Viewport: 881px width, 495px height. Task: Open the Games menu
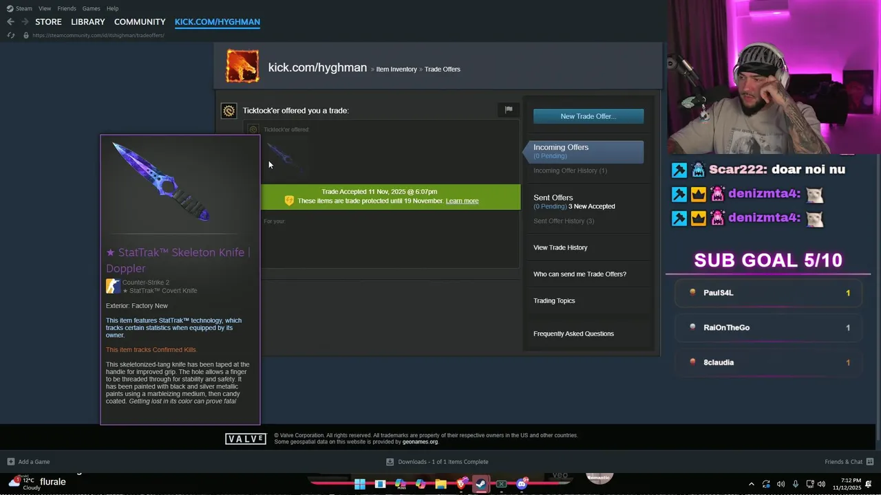click(x=91, y=8)
